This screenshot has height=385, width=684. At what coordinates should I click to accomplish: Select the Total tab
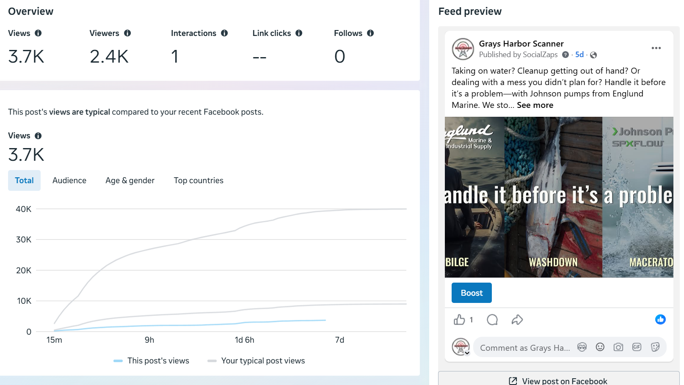24,181
